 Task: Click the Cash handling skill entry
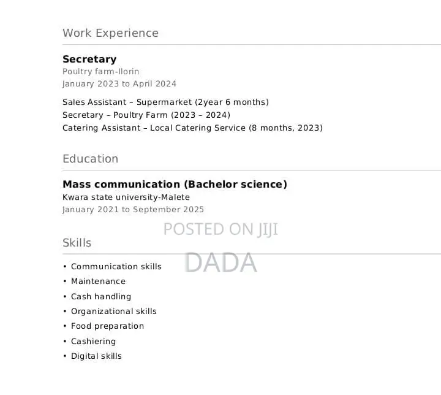point(101,296)
